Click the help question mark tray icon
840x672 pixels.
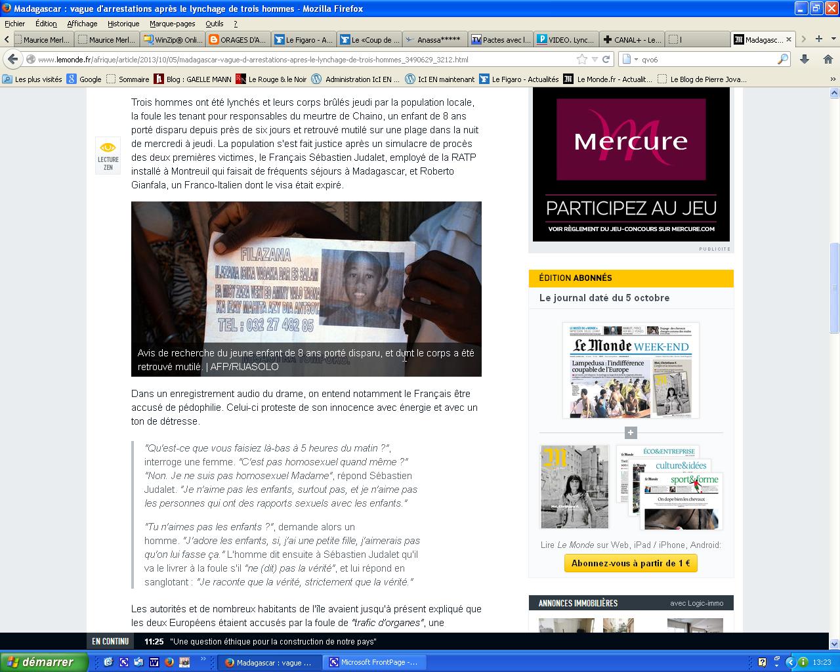(762, 662)
